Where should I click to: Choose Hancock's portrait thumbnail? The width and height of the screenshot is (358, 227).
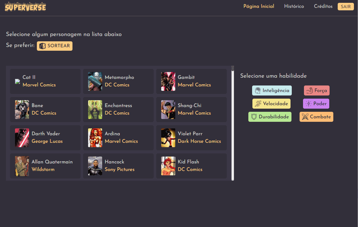[95, 166]
